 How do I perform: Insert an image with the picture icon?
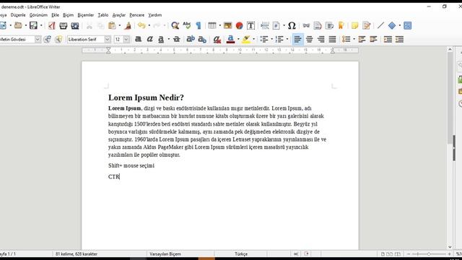(227, 26)
